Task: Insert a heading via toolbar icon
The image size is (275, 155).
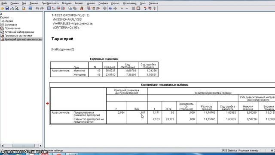Action: (x=145, y=9)
